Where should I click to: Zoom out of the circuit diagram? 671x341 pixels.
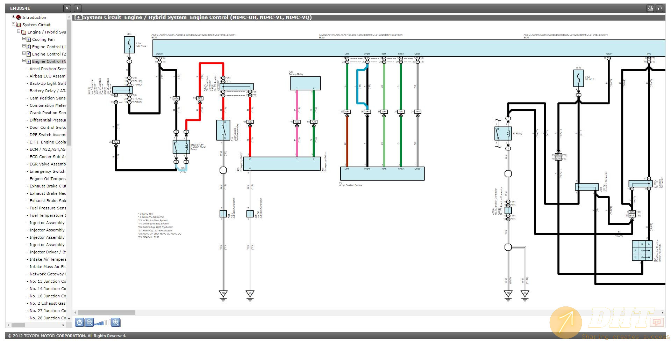(x=89, y=323)
